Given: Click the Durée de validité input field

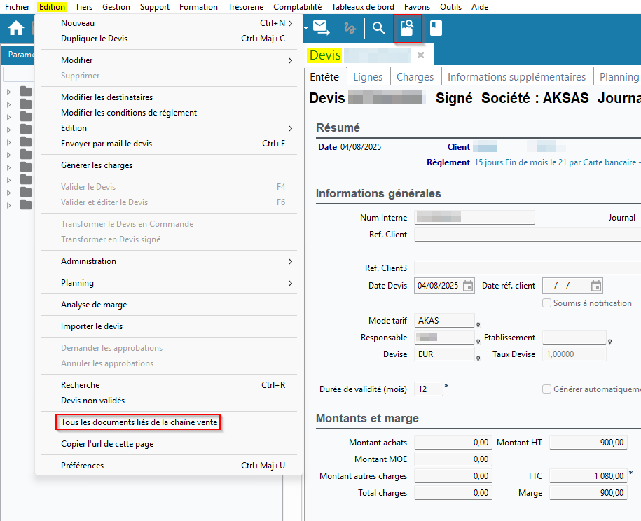Looking at the screenshot, I should coord(429,389).
